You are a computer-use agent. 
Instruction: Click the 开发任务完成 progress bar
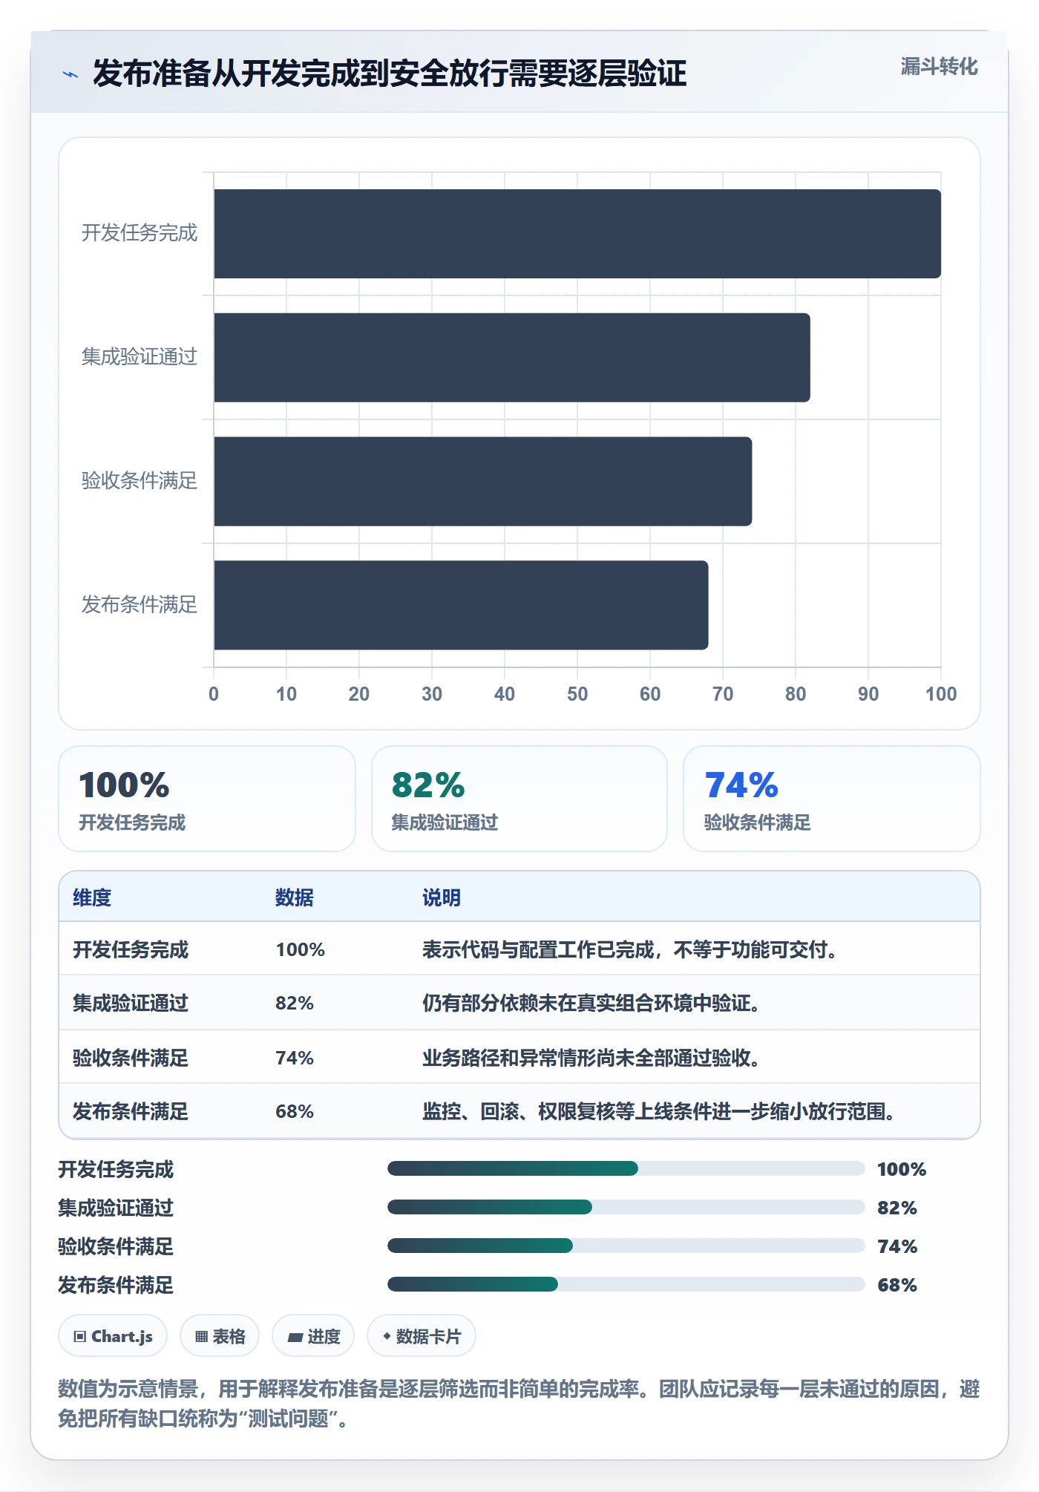[626, 1168]
